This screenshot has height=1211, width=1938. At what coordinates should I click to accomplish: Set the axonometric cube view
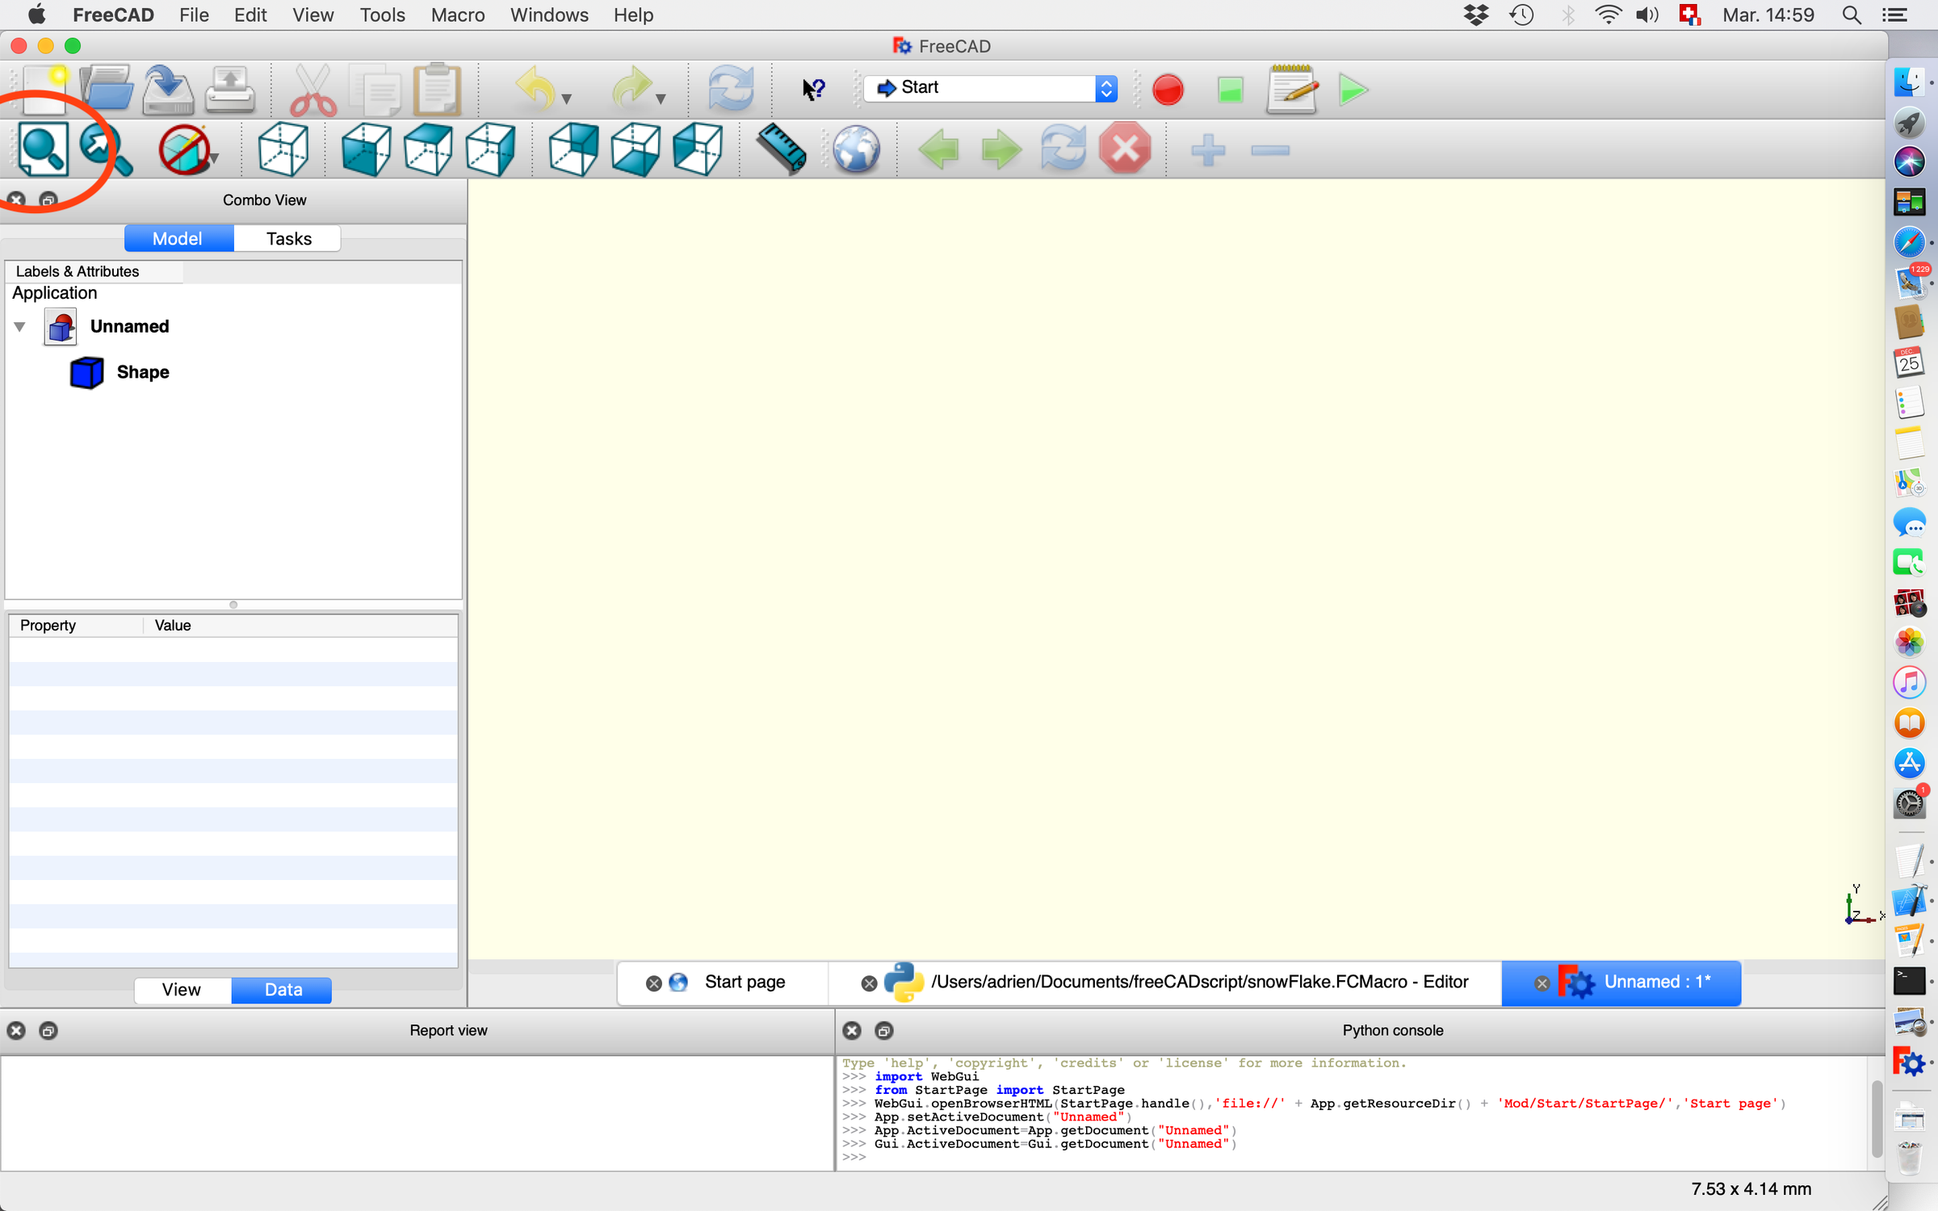coord(283,149)
